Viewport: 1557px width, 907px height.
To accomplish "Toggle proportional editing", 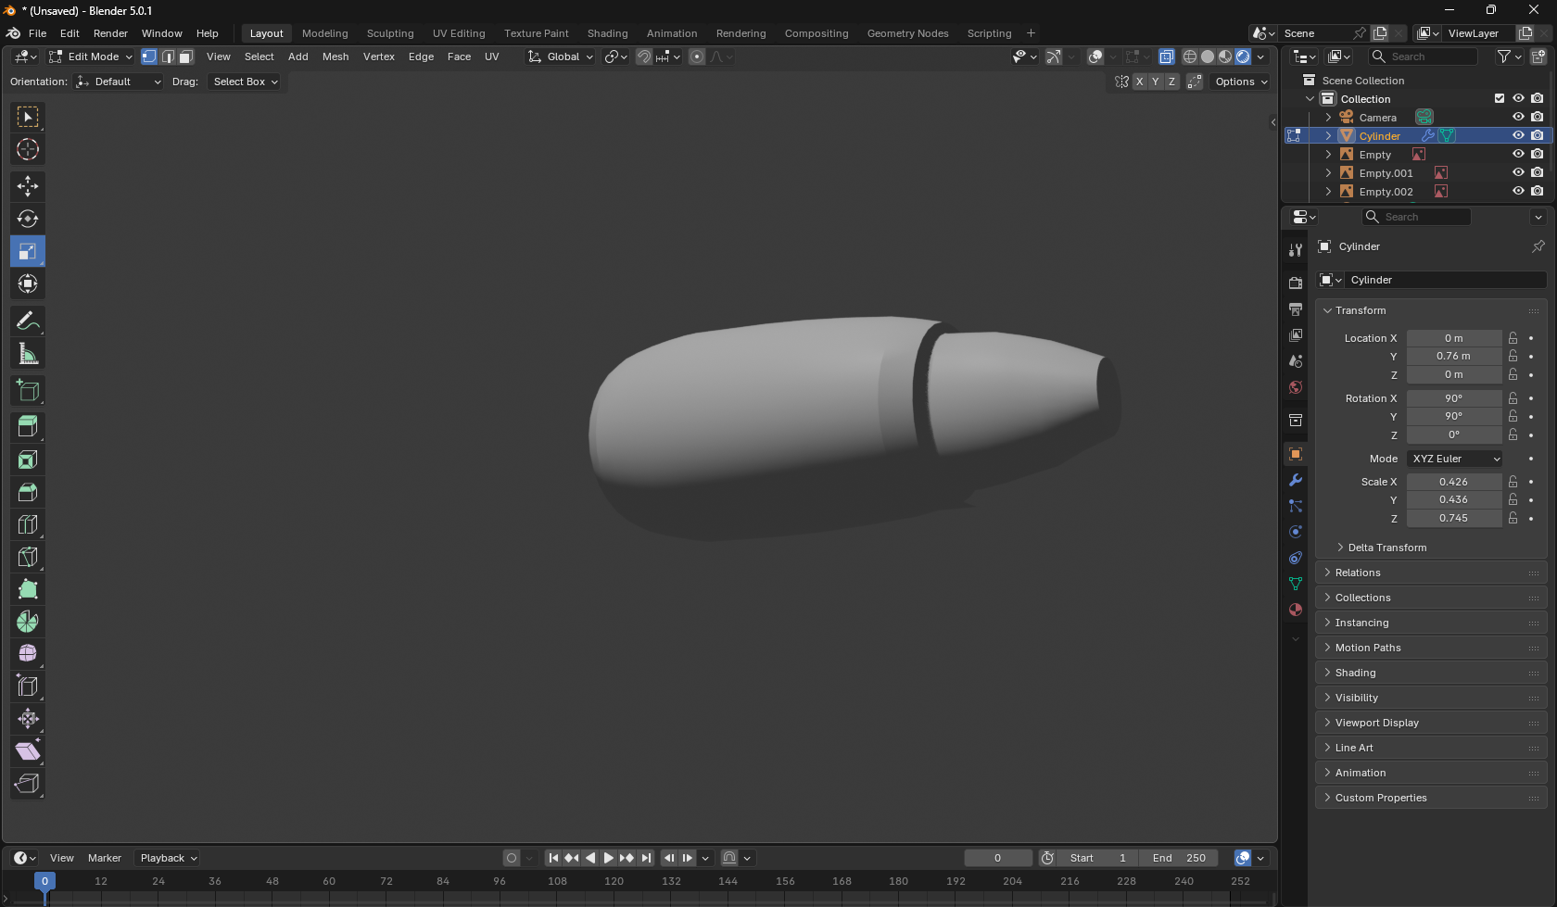I will [x=697, y=57].
